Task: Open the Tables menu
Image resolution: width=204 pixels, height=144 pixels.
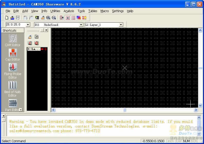Action: (x=93, y=11)
